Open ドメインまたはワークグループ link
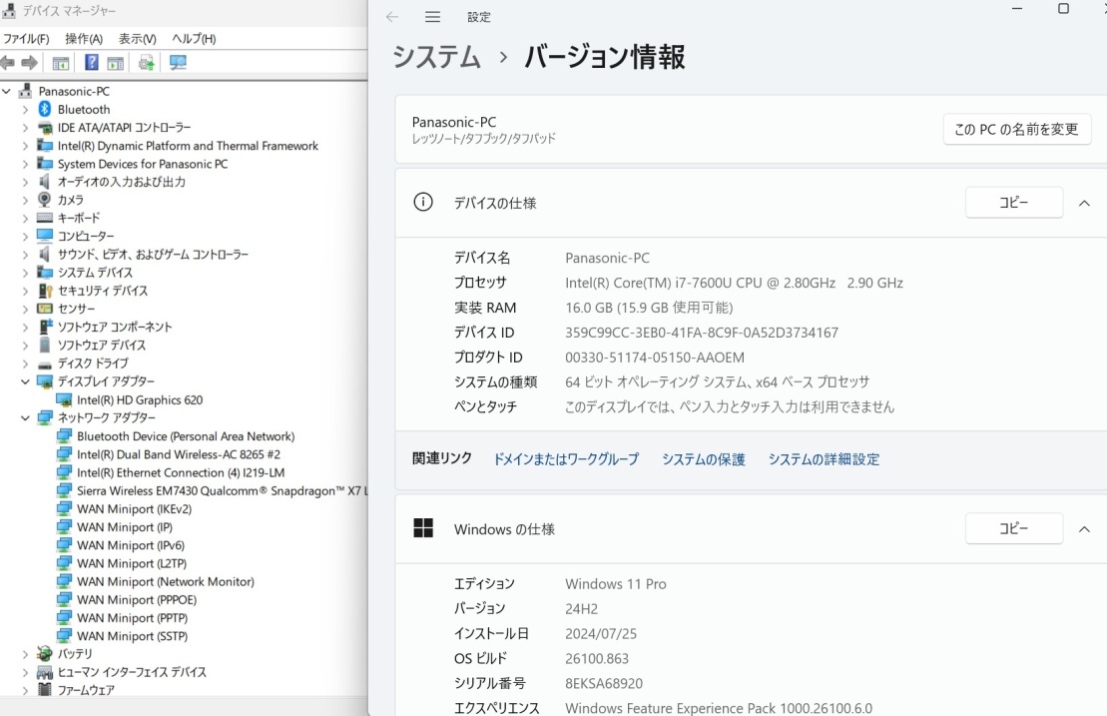 coord(566,459)
